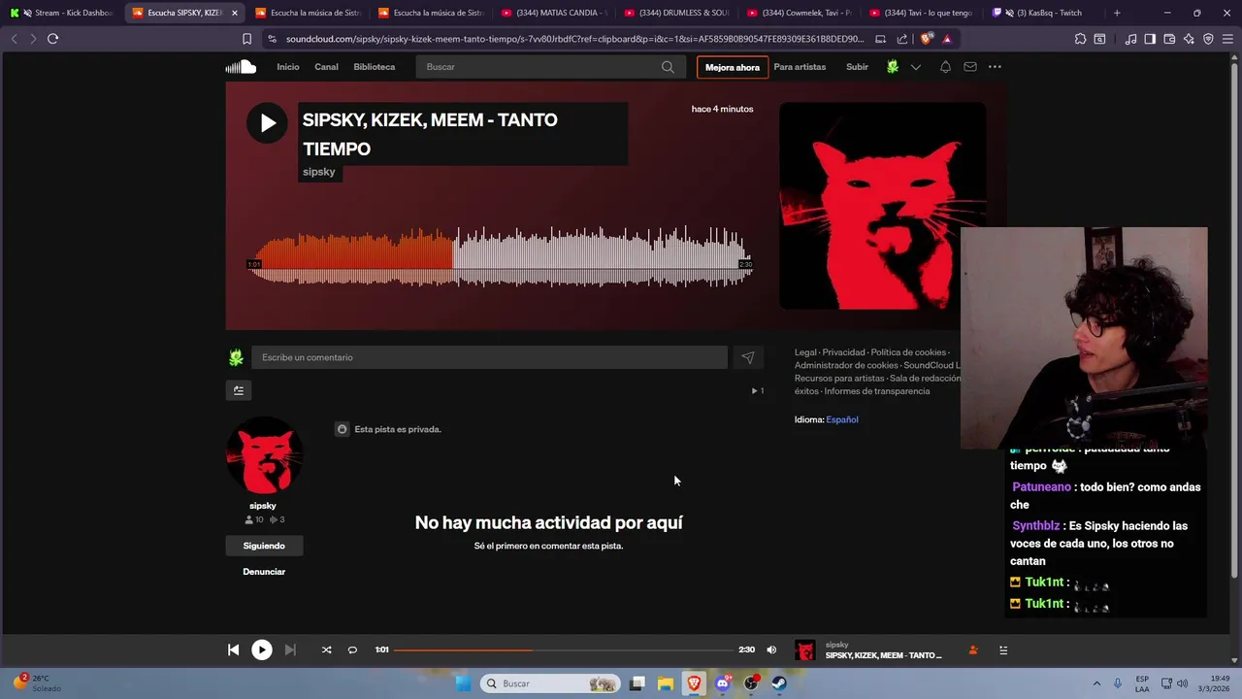This screenshot has height=699, width=1242.
Task: Open Brave VPN shield icon
Action: [1208, 39]
